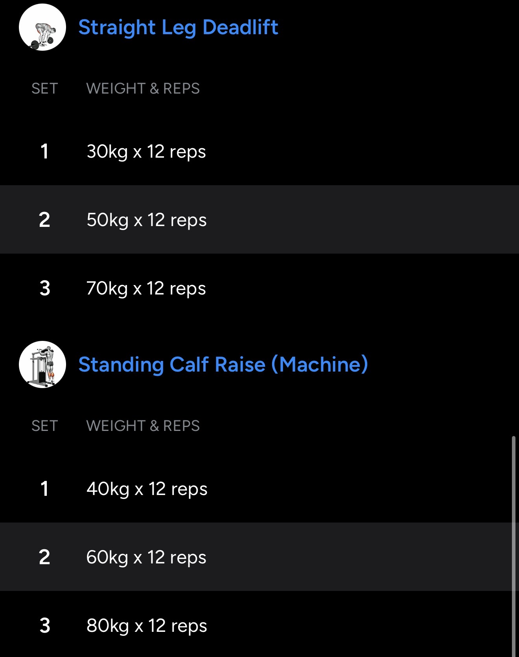Click set number 3 under Standing Calf Raise
519x657 pixels.
tap(45, 626)
